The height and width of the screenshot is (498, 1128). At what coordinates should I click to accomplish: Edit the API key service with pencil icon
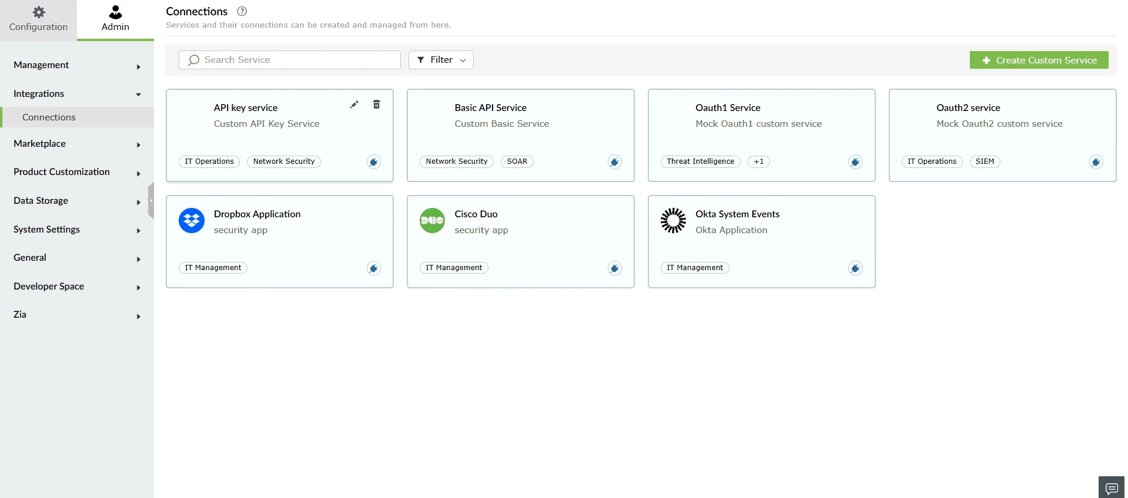click(354, 105)
